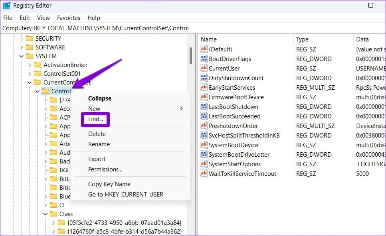Viewport: 386px width, 236px height.
Task: Click the BootDriverFlags DWORD value icon
Action: coord(204,59)
